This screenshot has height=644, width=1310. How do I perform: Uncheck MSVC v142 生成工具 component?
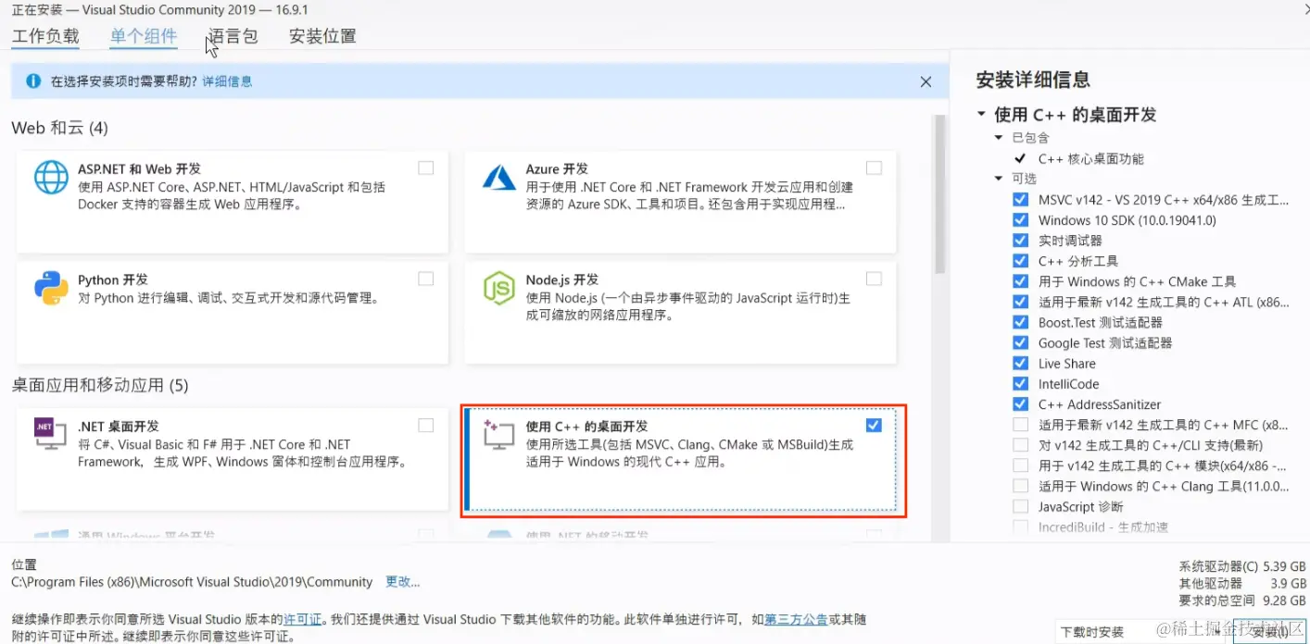(1020, 200)
